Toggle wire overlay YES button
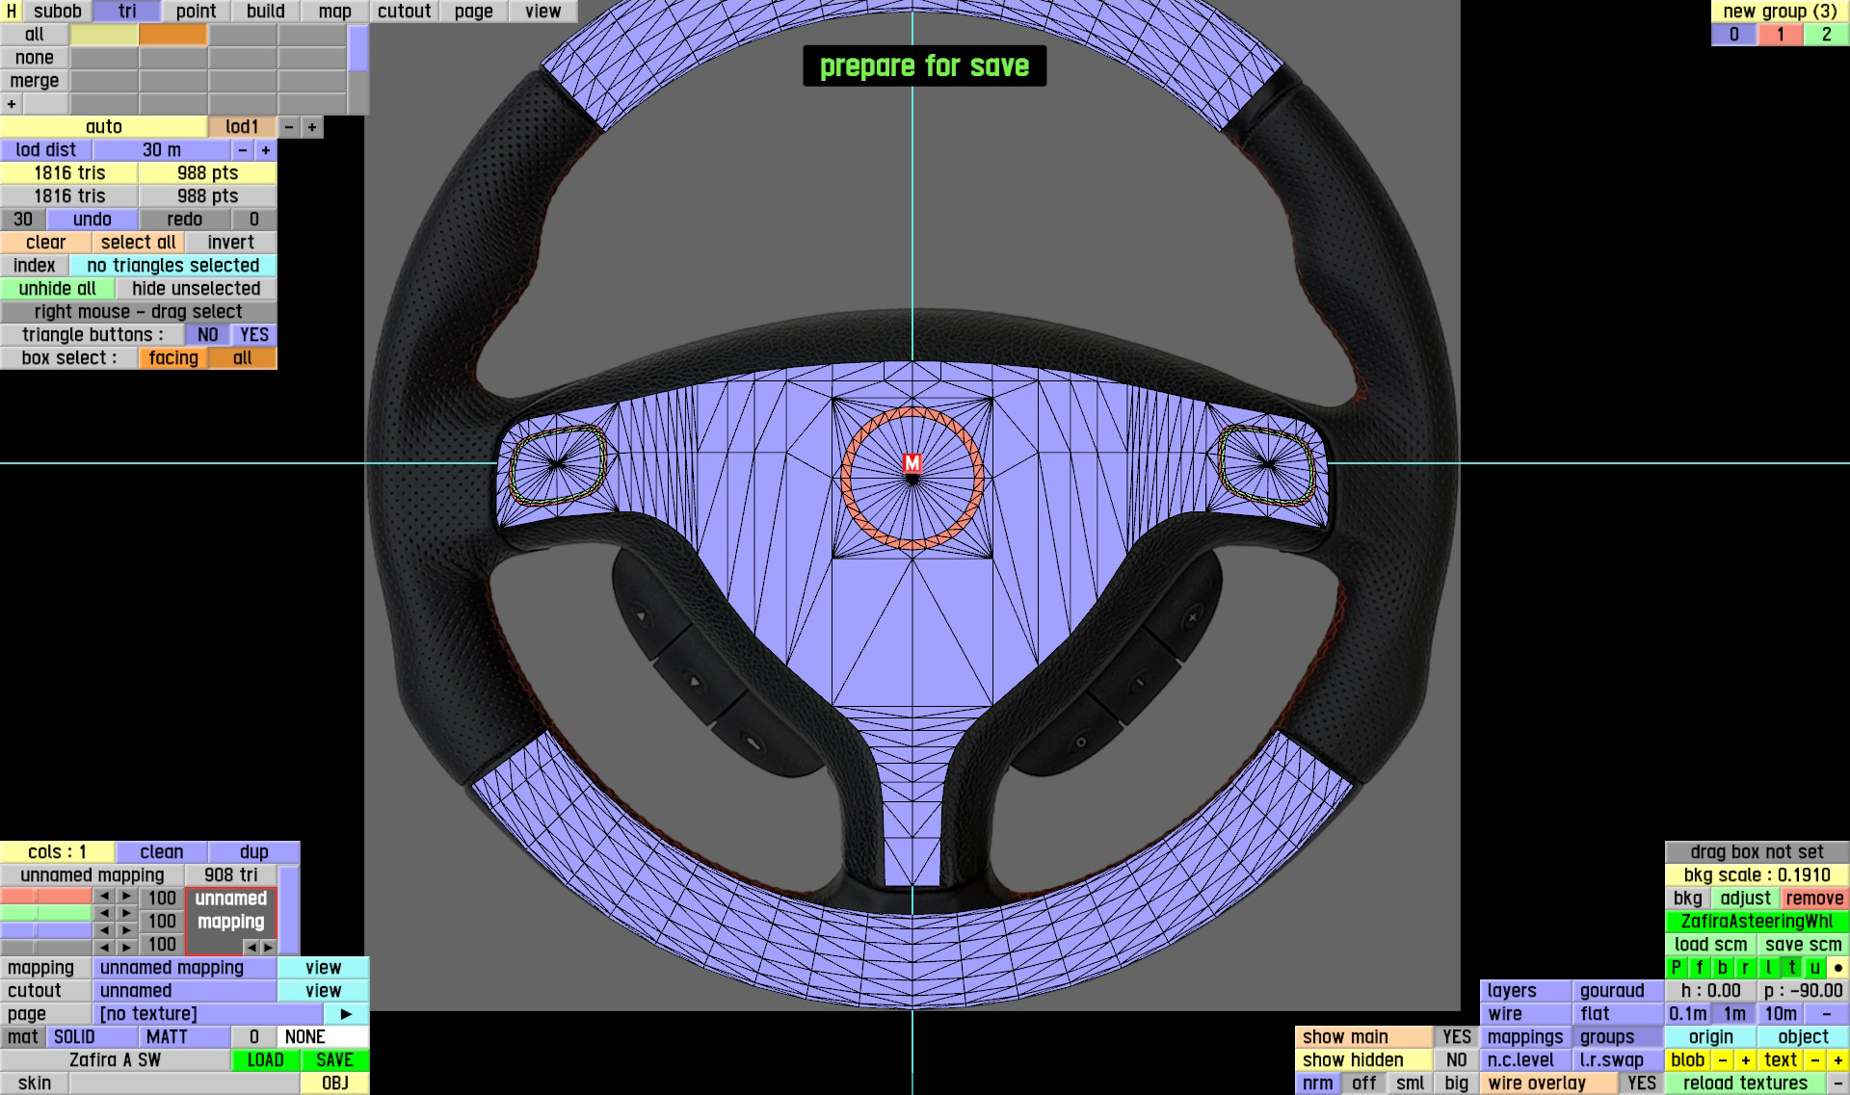This screenshot has height=1095, width=1850. tap(1641, 1083)
